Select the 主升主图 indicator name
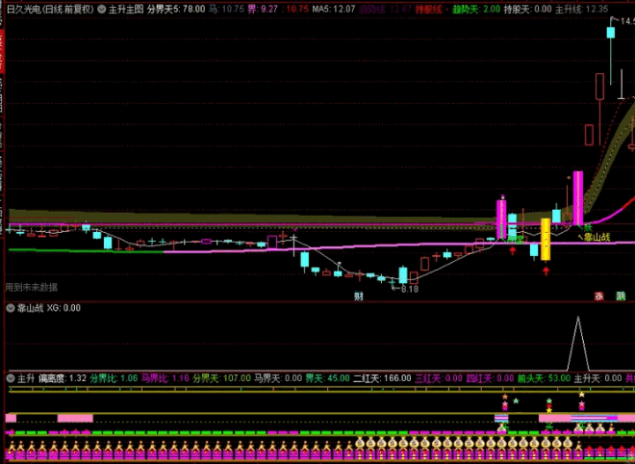This screenshot has width=635, height=464. 126,10
